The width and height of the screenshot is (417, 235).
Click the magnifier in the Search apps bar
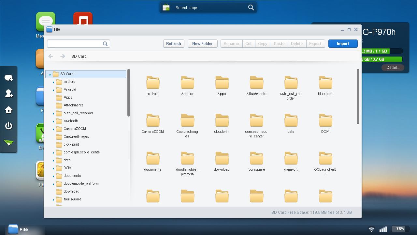pos(251,7)
